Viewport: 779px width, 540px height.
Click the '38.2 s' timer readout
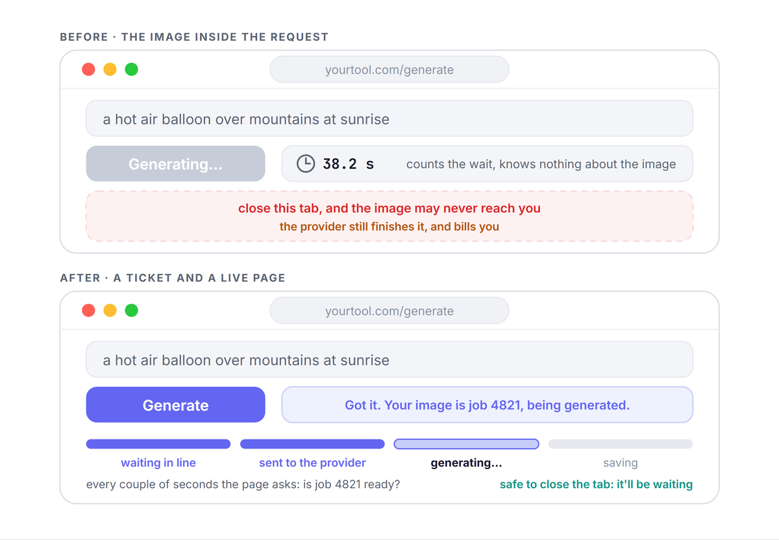[349, 164]
